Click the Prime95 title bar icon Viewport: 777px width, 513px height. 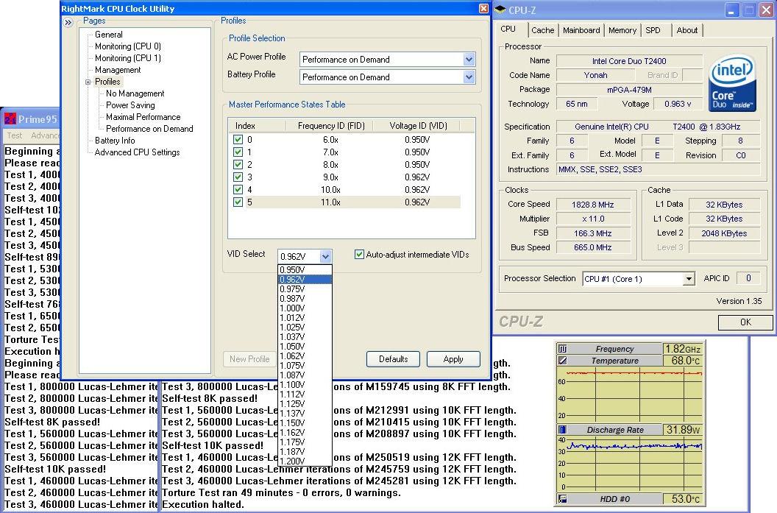pos(10,119)
